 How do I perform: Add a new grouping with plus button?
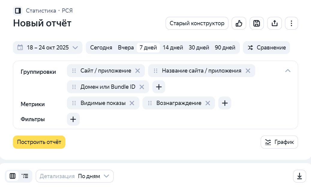159,87
